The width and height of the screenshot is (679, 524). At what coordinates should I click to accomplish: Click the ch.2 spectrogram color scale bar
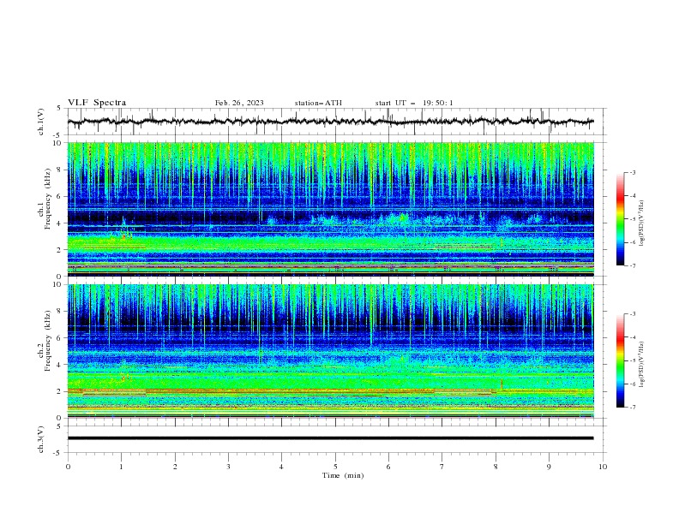coord(620,360)
